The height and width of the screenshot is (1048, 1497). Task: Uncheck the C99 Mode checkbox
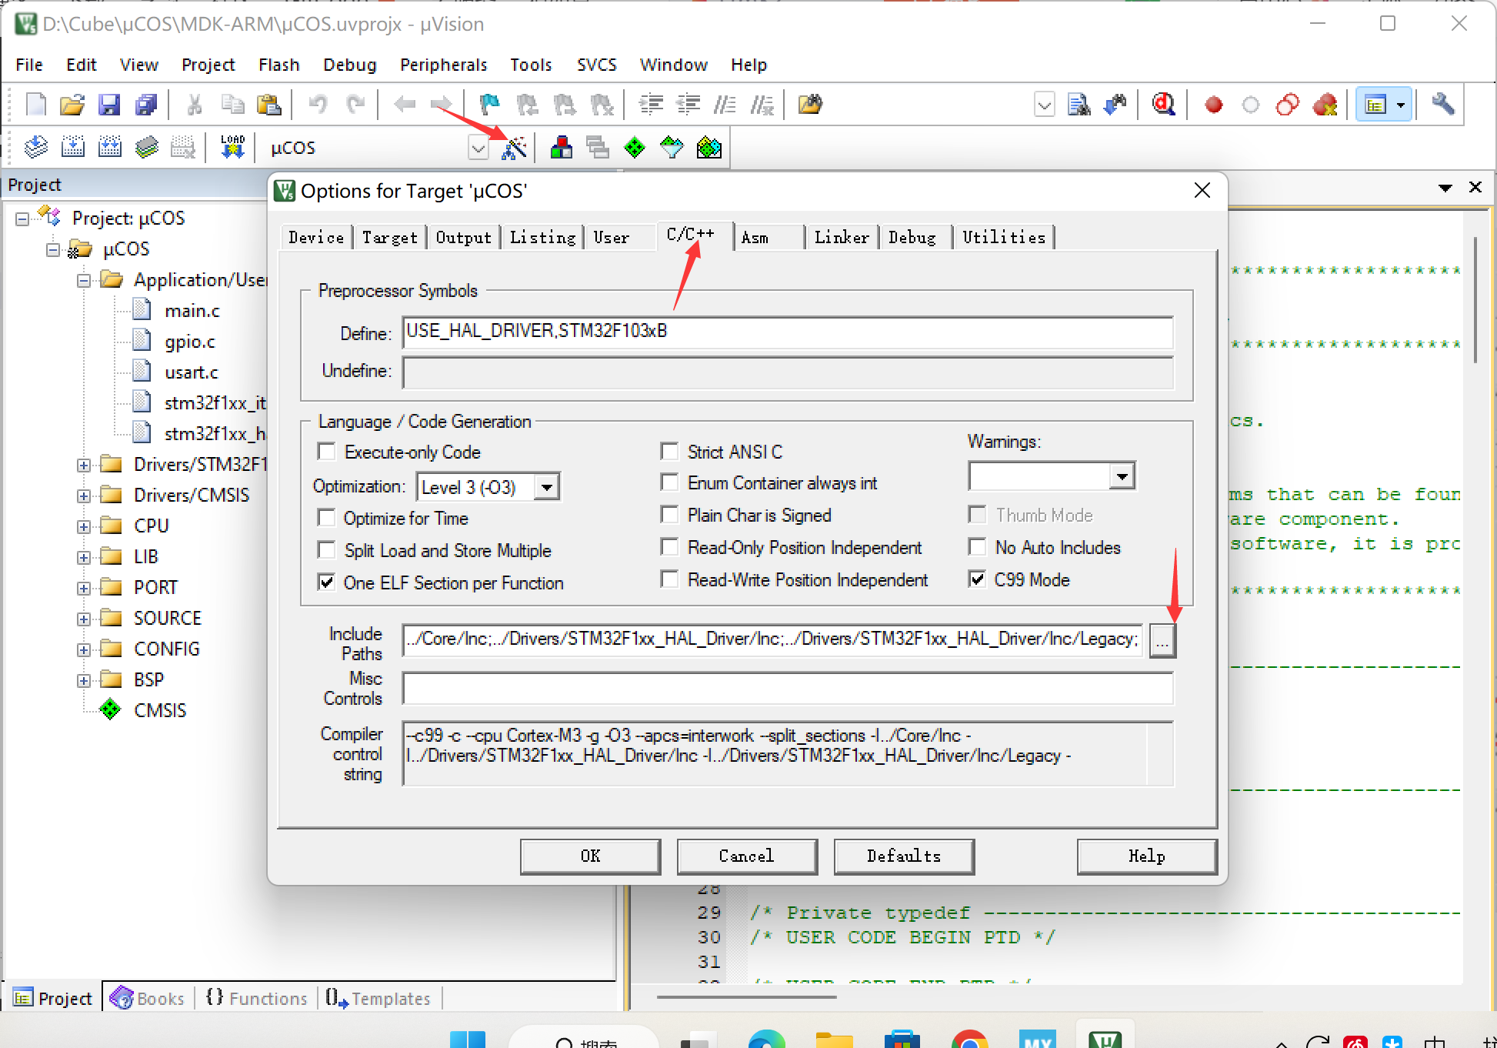click(x=977, y=579)
